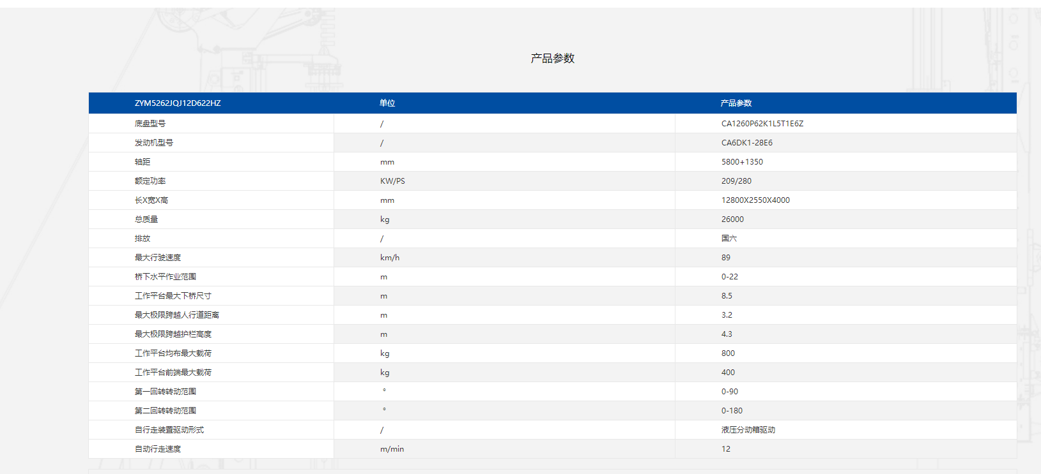Viewport: 1041px width, 474px height.
Task: Select the 工作平台均布最大载荷 row label
Action: click(173, 353)
